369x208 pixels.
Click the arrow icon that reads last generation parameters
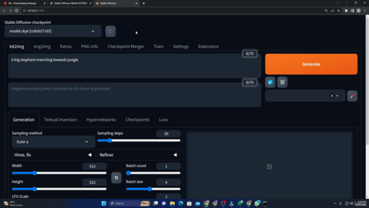[x=270, y=82]
